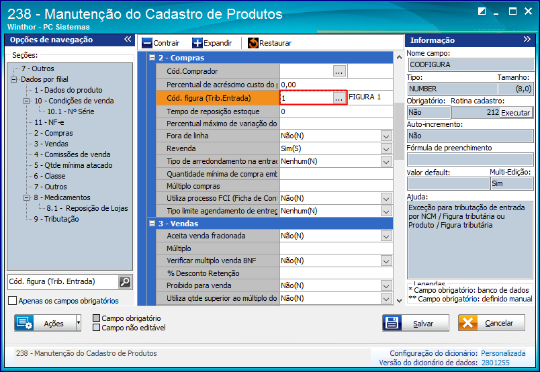Click the Contrair toolbar button
This screenshot has width=540, height=372.
pos(161,43)
